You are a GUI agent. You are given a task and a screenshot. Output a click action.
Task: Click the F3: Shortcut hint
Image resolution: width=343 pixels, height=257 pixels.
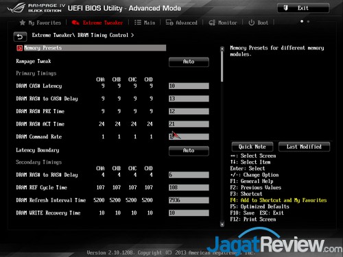(x=246, y=194)
